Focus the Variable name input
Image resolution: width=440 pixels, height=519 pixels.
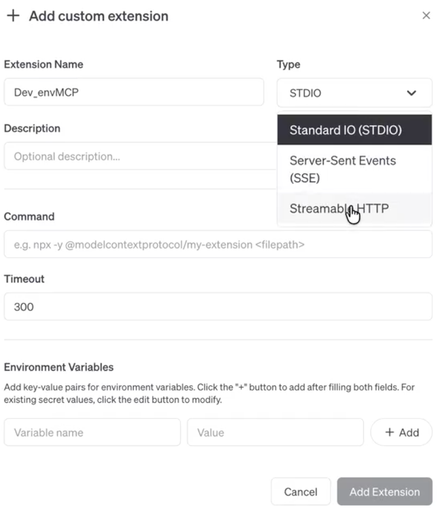(x=92, y=432)
